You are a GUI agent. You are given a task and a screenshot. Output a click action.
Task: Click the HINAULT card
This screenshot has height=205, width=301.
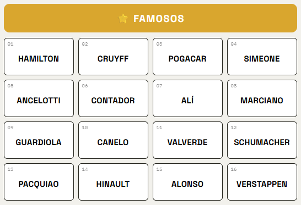[x=113, y=182]
